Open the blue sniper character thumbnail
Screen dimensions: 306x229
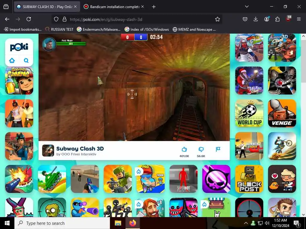pos(85,208)
